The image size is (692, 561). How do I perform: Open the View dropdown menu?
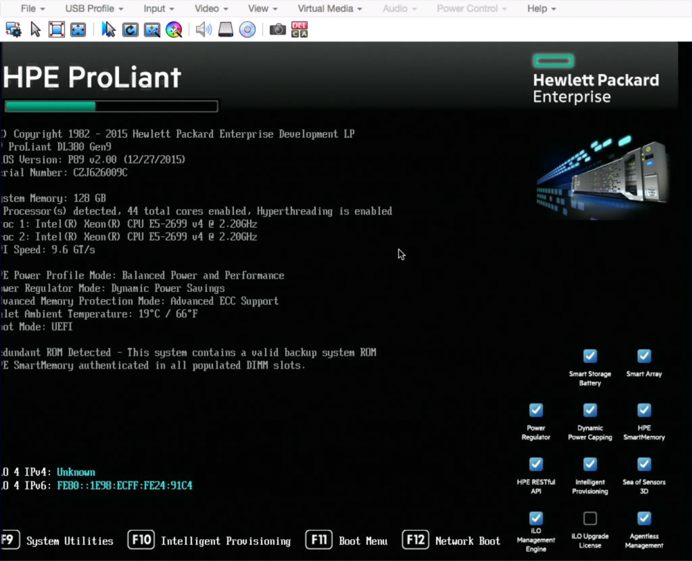pos(262,8)
